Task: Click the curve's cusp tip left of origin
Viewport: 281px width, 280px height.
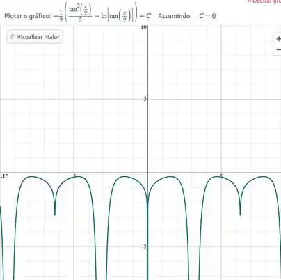Action: click(x=55, y=215)
